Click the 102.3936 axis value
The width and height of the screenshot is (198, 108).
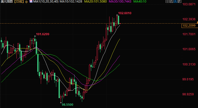click(189, 19)
